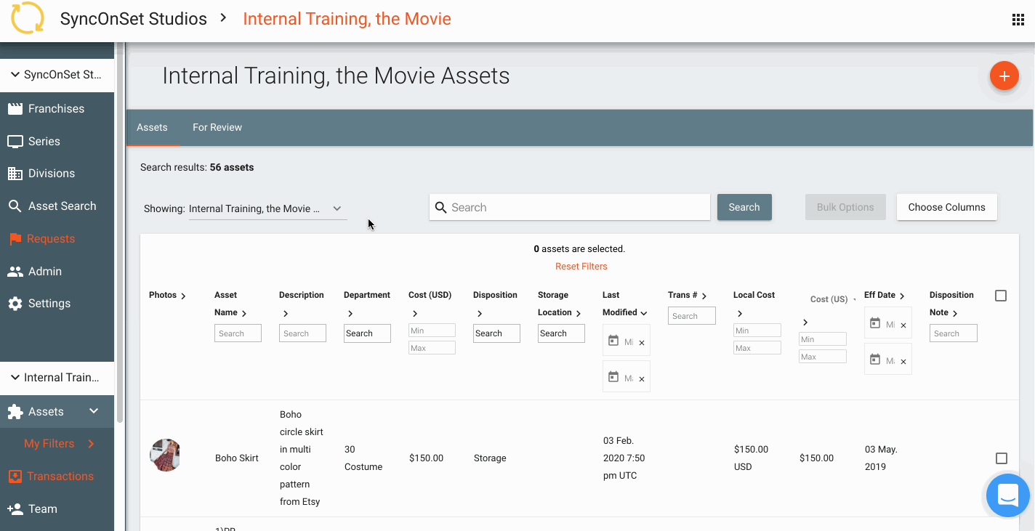
Task: Focus the Department filter field
Action: [x=367, y=333]
